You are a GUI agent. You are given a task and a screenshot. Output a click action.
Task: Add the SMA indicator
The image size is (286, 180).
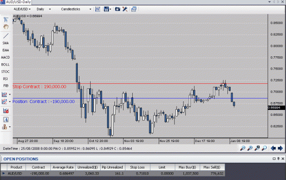click(x=5, y=43)
